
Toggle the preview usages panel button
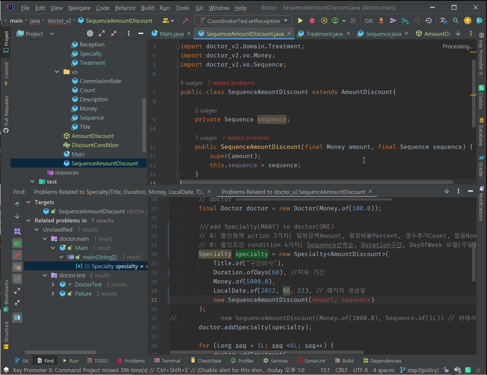pos(17,318)
